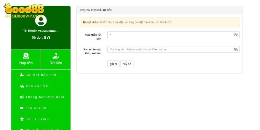Click the Rút tiền withdraw icon
Viewport: 260px width, 130px height.
click(x=56, y=56)
